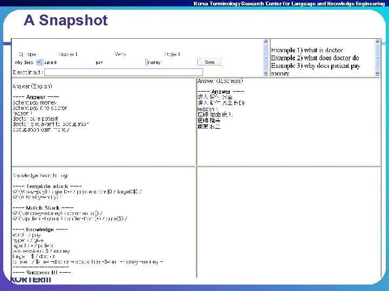Click the 'possession : $ / money' line
The height and width of the screenshot is (291, 389).
41,251
